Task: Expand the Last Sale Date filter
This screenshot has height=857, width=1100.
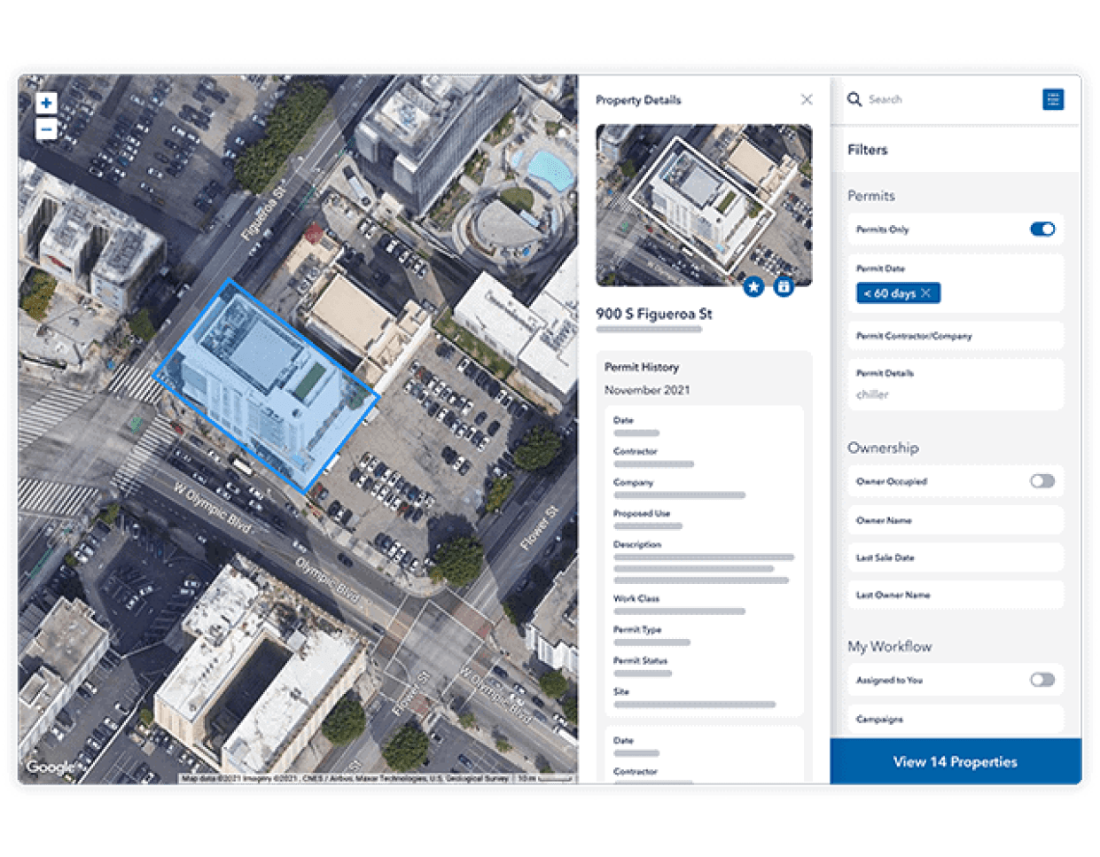Action: [955, 557]
